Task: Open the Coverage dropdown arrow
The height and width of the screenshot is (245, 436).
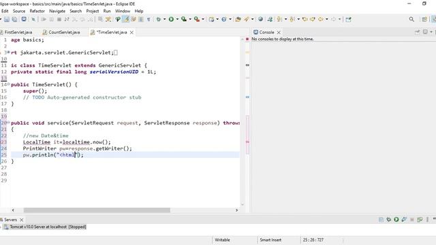Action: (x=190, y=19)
